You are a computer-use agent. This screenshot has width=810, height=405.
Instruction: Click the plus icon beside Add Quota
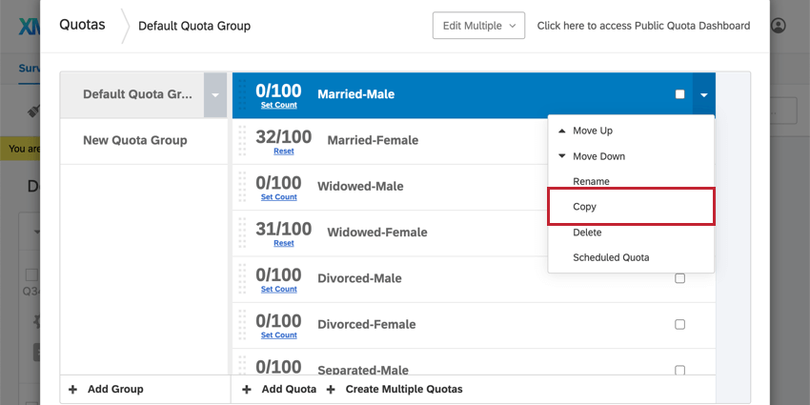[246, 389]
